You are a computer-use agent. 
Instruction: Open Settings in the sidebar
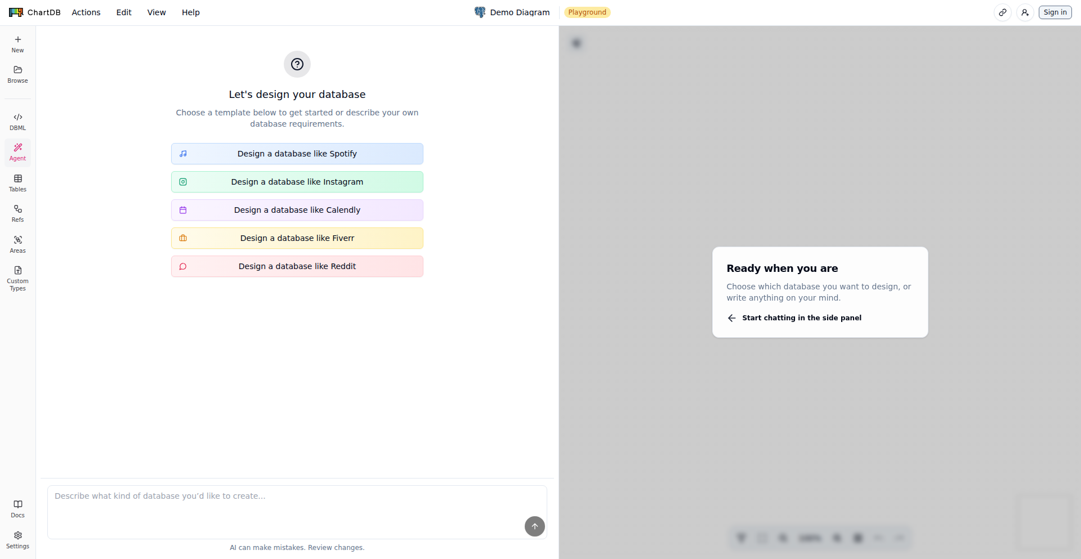(x=18, y=540)
